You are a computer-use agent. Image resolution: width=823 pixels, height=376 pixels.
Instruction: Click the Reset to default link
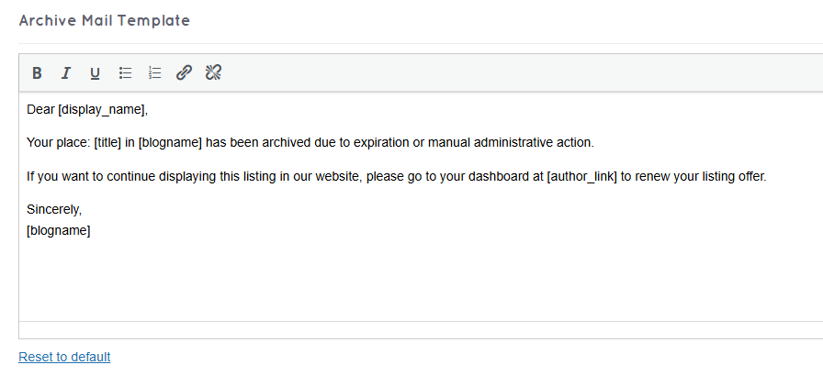point(64,357)
